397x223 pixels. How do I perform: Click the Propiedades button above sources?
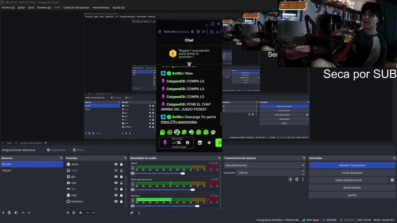pos(56,150)
